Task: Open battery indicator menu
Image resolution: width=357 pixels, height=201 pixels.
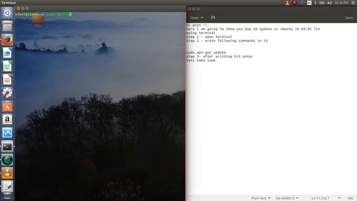Action: click(322, 3)
